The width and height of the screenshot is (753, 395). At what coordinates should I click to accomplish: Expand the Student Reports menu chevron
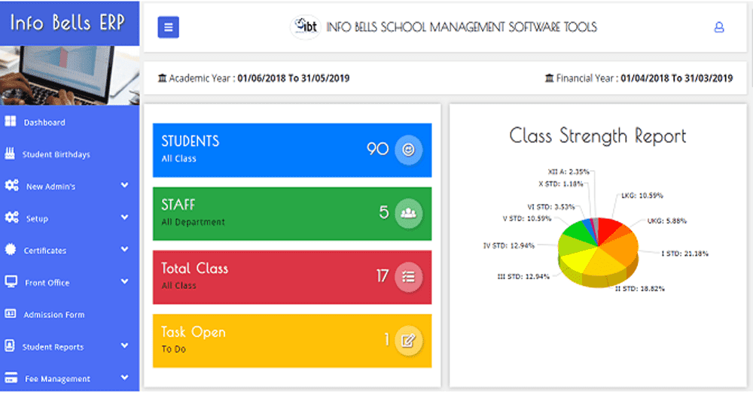[124, 345]
